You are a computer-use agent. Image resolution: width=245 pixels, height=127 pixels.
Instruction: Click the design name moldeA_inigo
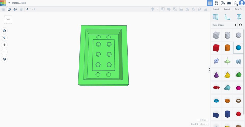[x=19, y=3]
